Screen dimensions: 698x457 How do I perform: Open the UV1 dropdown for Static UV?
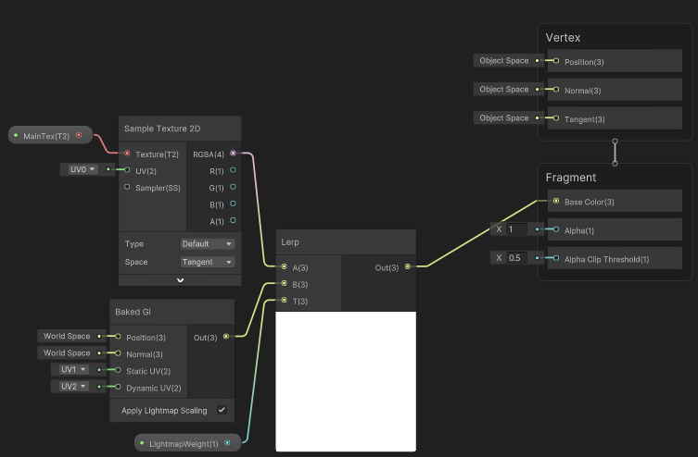[x=70, y=370]
